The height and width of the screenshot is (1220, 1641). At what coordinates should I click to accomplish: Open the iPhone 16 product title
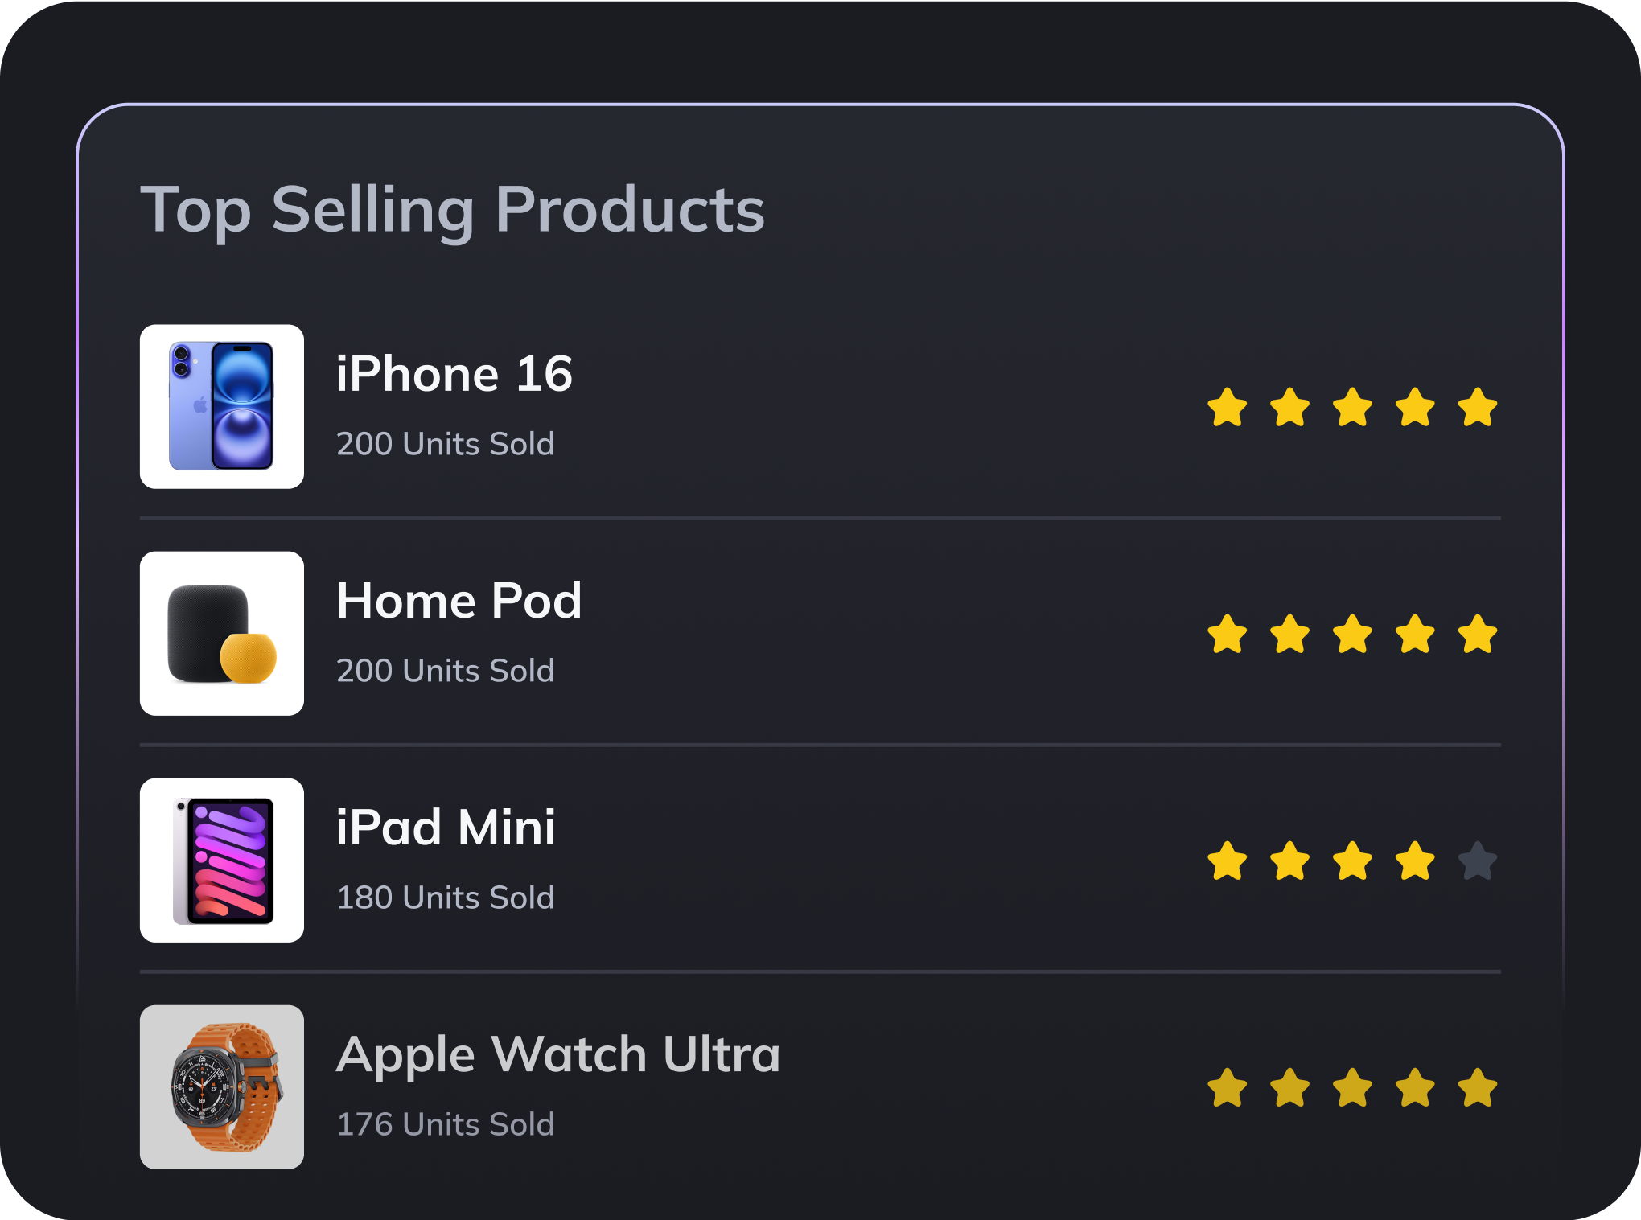tap(454, 374)
